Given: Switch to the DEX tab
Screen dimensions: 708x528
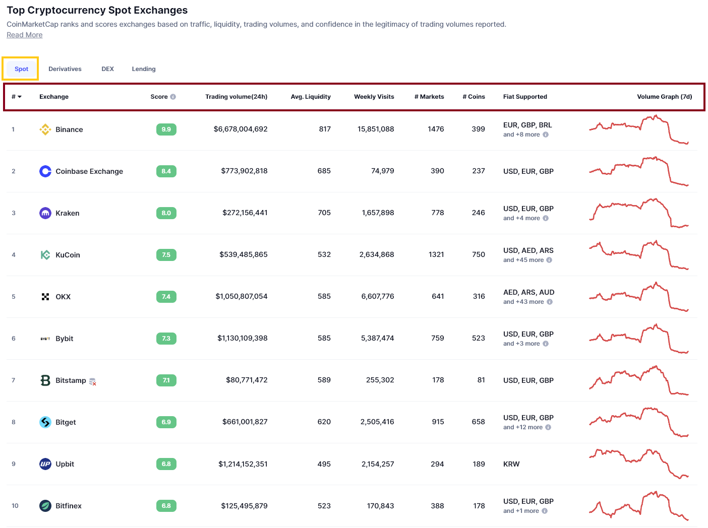Looking at the screenshot, I should click(108, 69).
